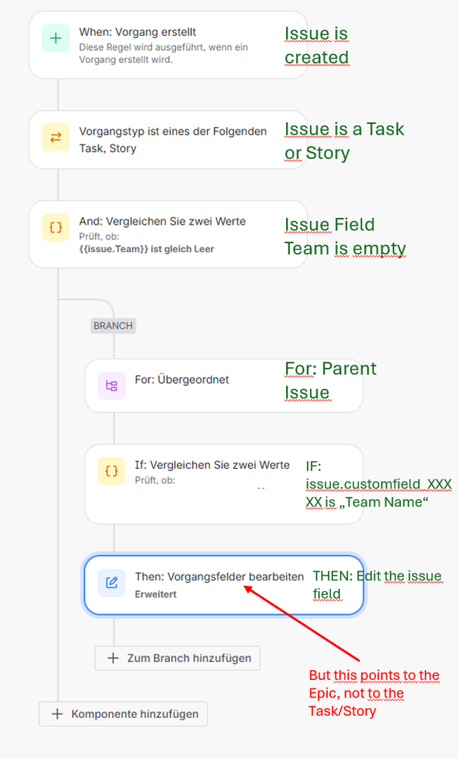Click the purple hierarchy icon of 'For: Übergeordnet'
The height and width of the screenshot is (759, 459).
[112, 386]
